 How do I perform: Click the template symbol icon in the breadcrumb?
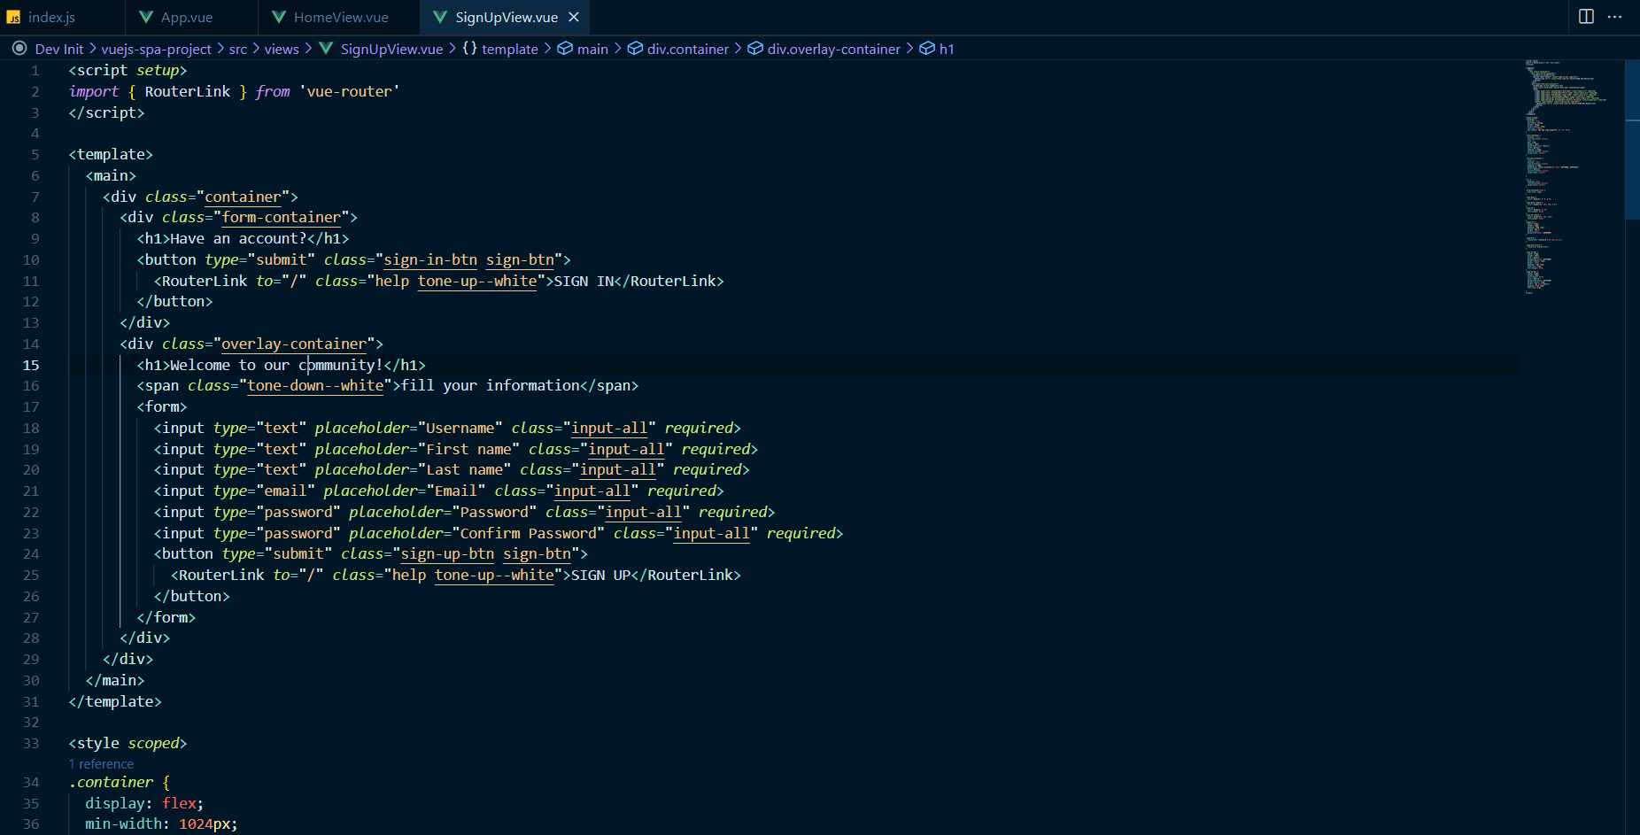point(468,49)
